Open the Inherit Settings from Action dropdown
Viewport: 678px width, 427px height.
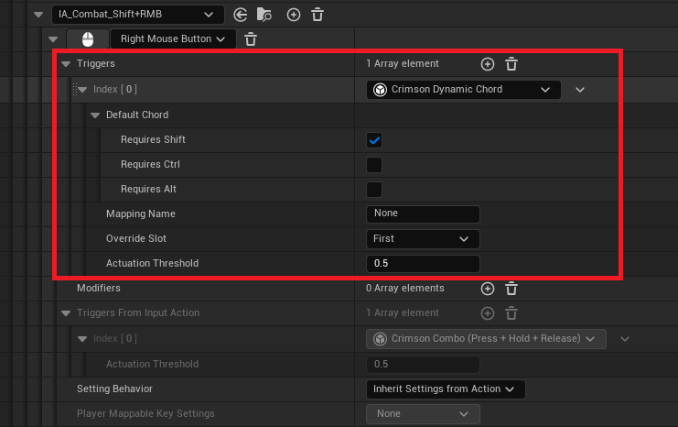446,389
